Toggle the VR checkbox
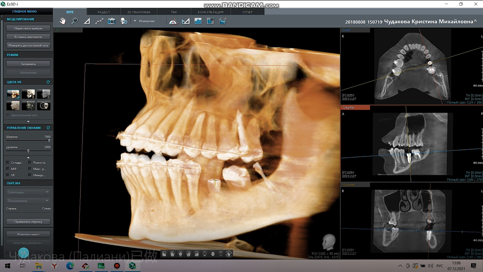The width and height of the screenshot is (483, 272). point(8,175)
